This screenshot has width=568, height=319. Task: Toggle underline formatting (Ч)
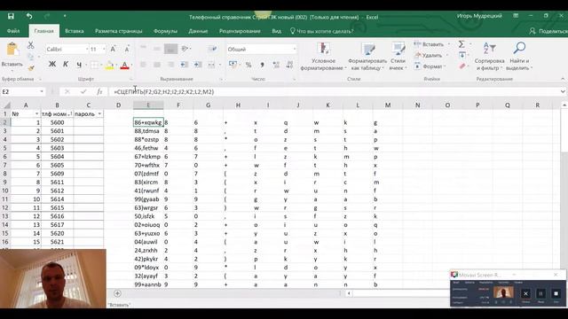click(79, 65)
